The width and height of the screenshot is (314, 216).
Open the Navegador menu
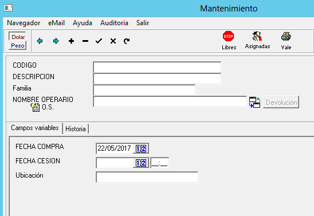[x=23, y=23]
